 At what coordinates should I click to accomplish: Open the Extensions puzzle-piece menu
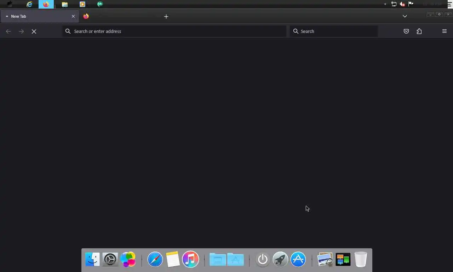point(419,31)
